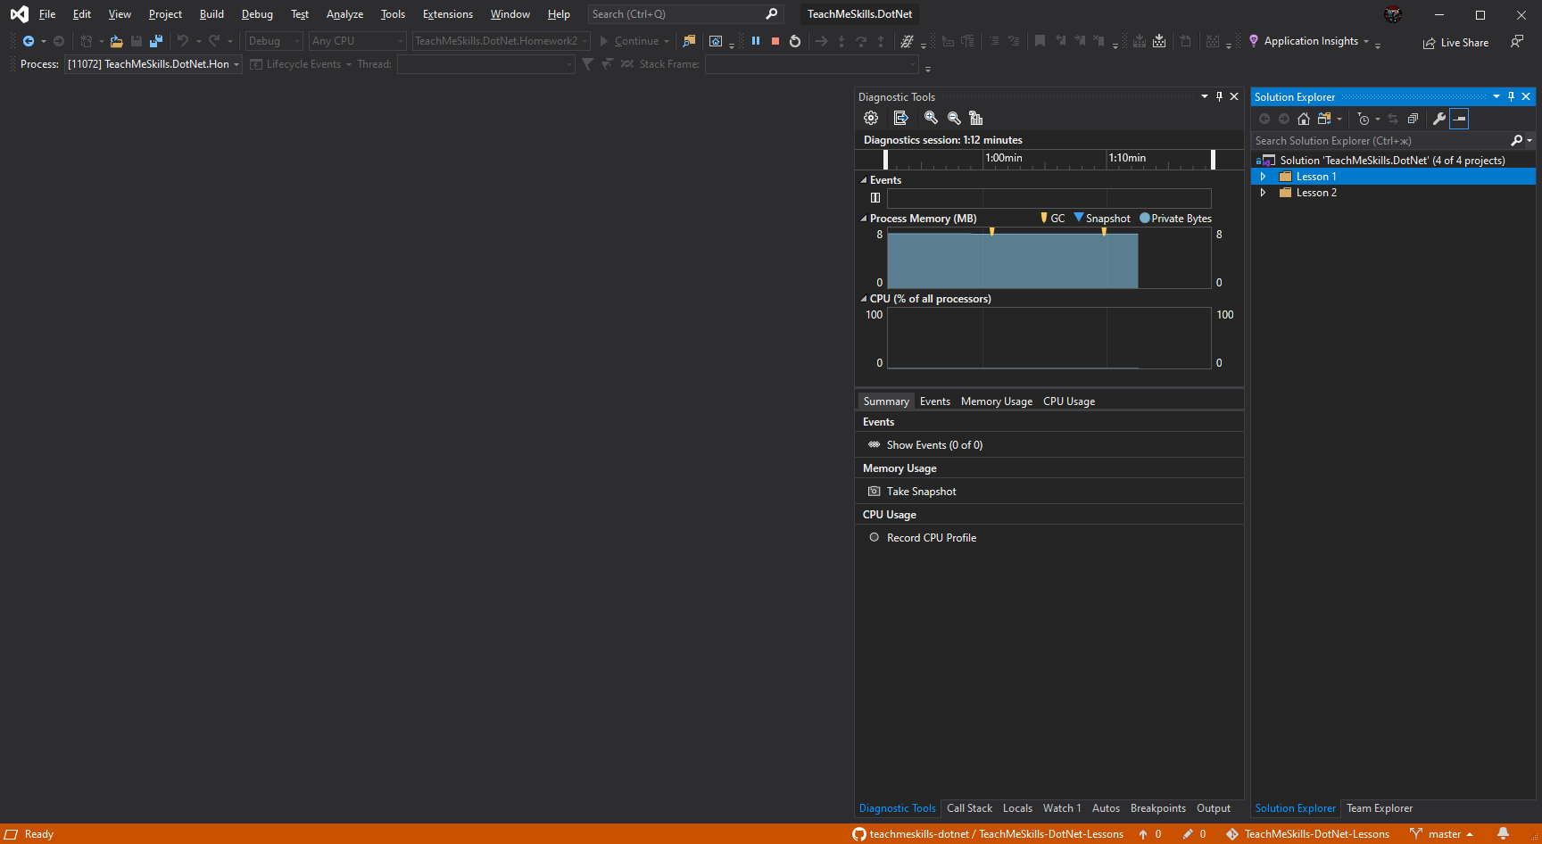Open the solution configuration Debug dropdown
The image size is (1542, 844).
(274, 41)
